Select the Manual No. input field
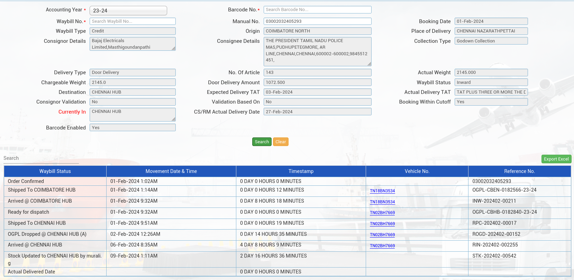The height and width of the screenshot is (280, 574). pyautogui.click(x=317, y=21)
